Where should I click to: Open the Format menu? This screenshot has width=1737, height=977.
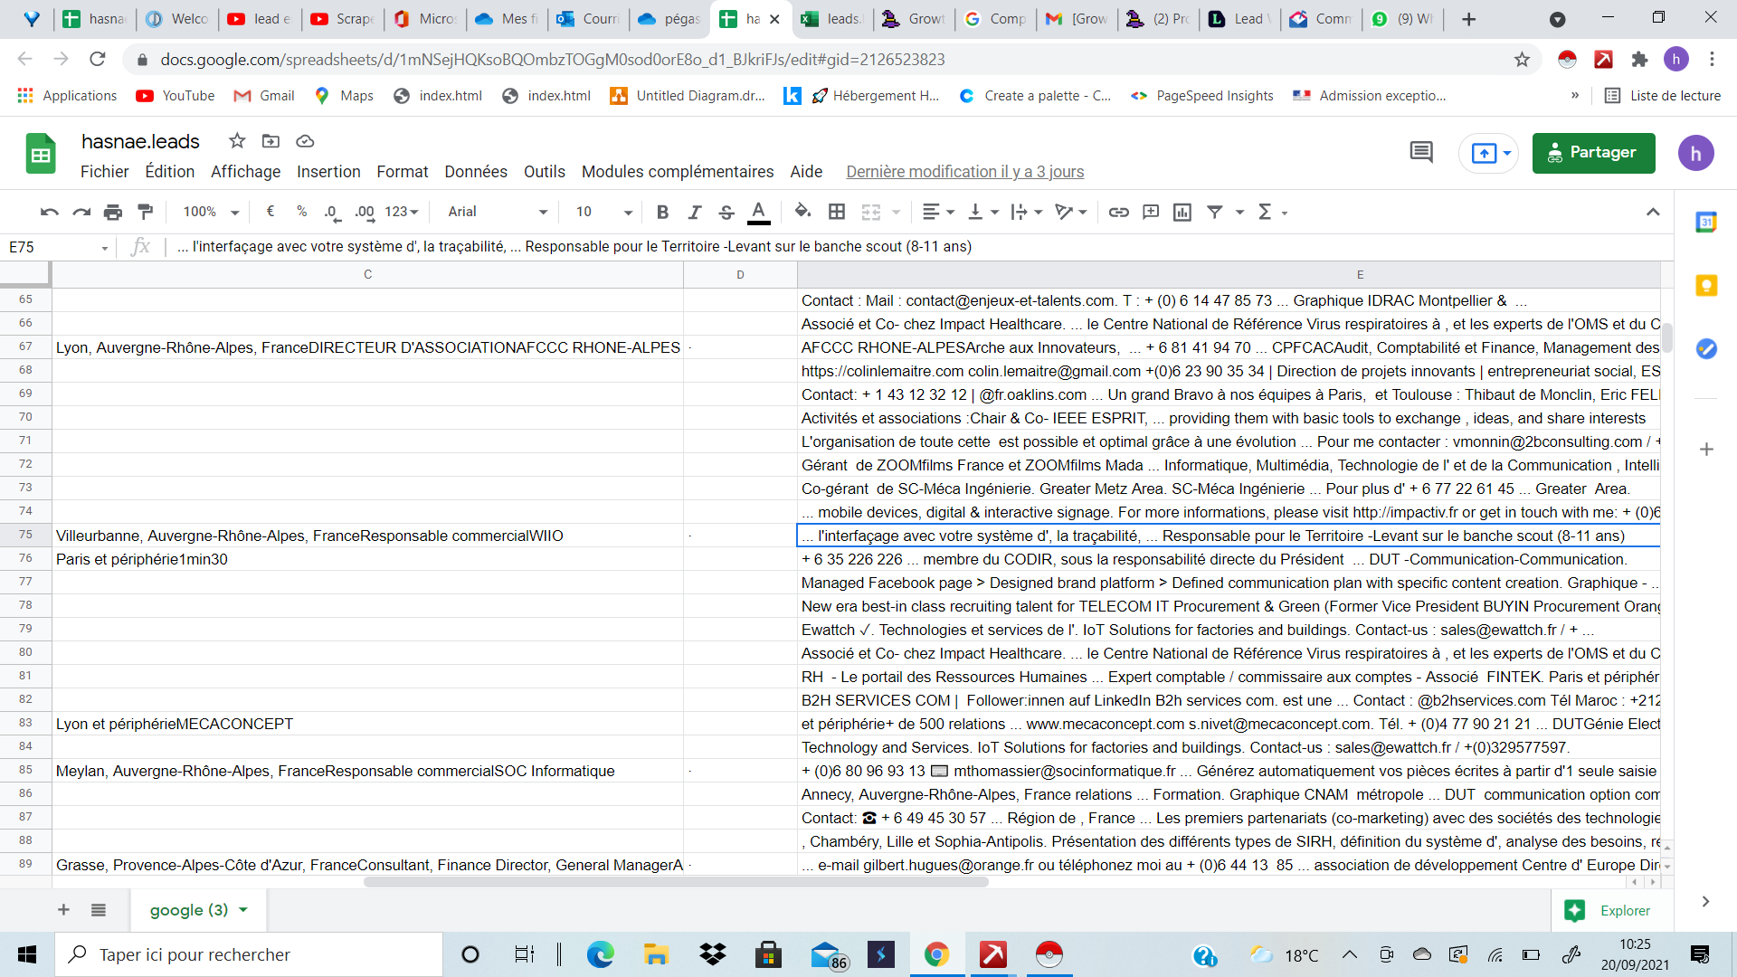(x=403, y=172)
